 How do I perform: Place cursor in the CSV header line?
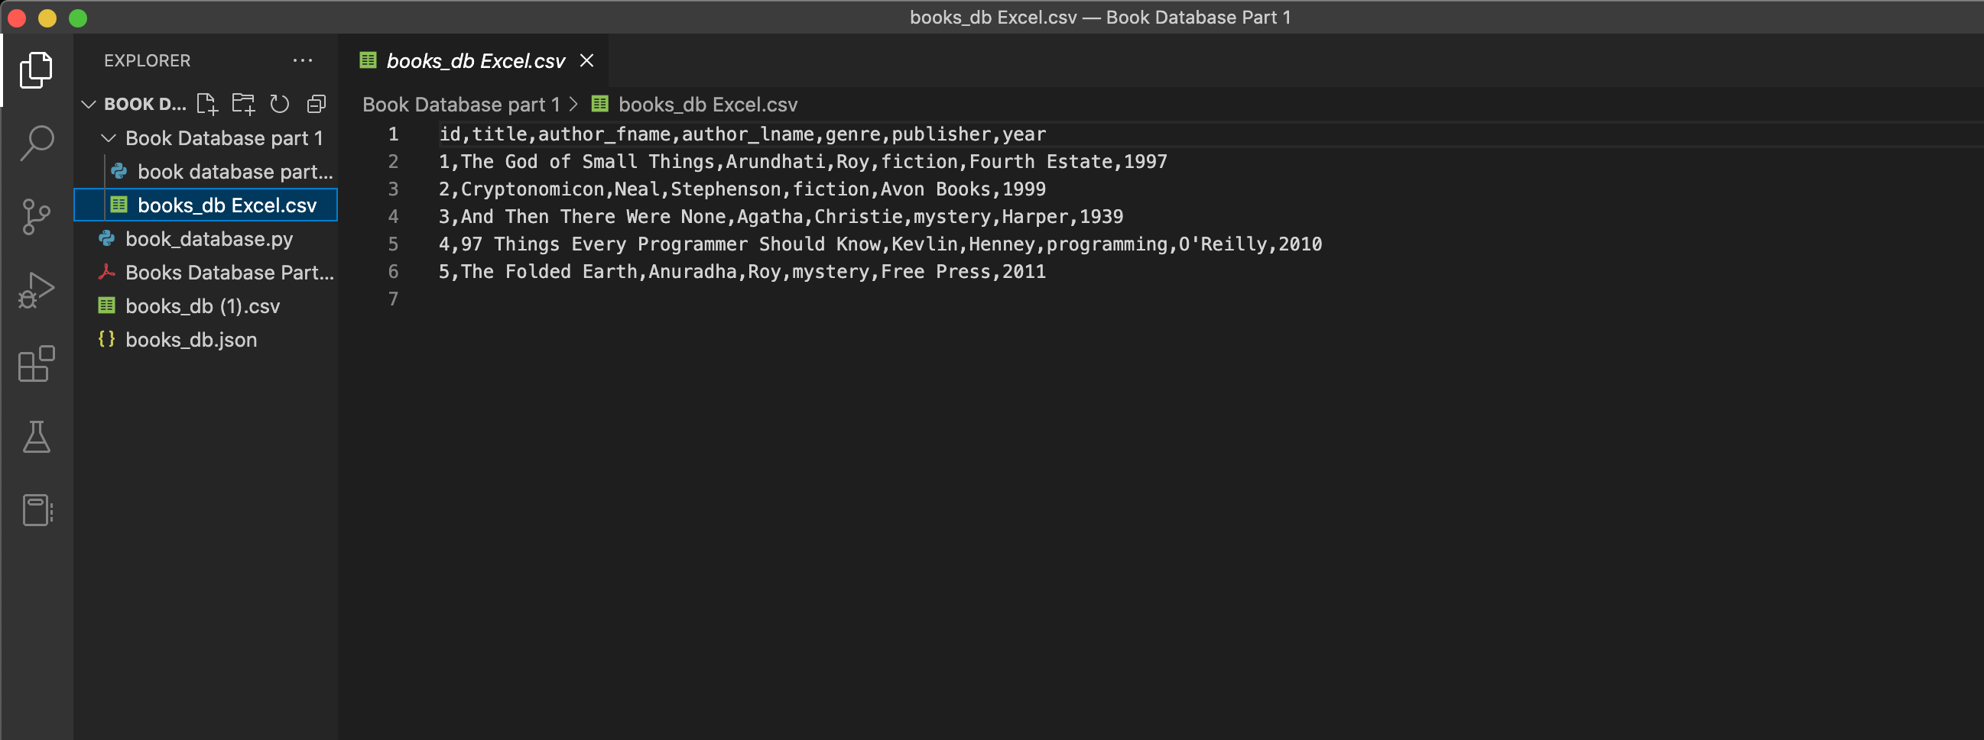tap(742, 134)
